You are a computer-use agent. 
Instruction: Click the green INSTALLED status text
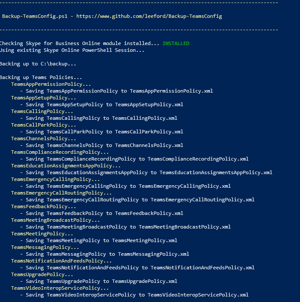(x=176, y=43)
